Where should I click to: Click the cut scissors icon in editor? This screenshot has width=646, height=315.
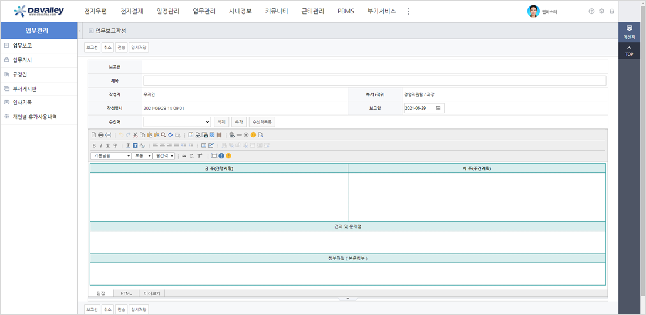(135, 135)
